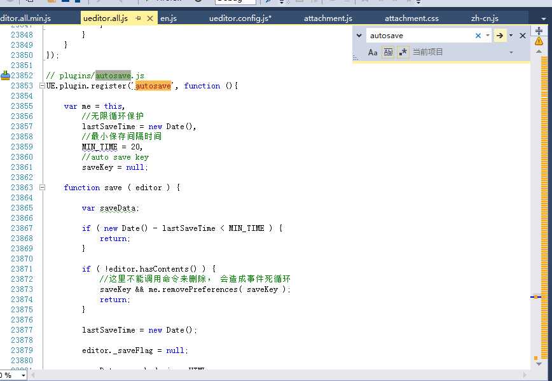Click '!editor.hasContents()' condition
This screenshot has width=552, height=381.
[x=151, y=269]
